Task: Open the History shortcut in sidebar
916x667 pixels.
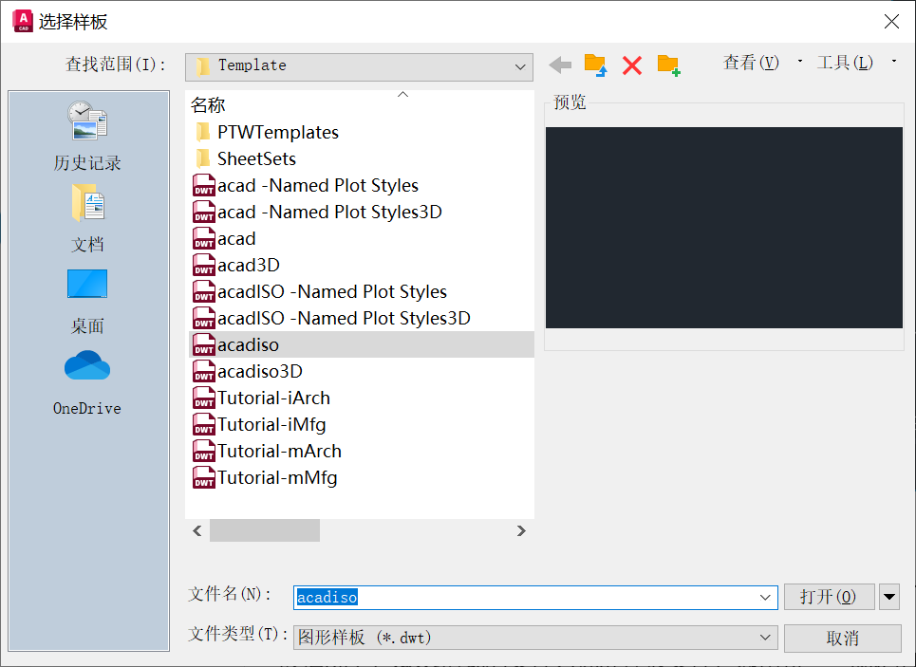Action: click(87, 136)
